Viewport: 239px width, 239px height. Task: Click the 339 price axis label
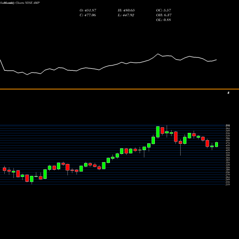click(x=228, y=165)
